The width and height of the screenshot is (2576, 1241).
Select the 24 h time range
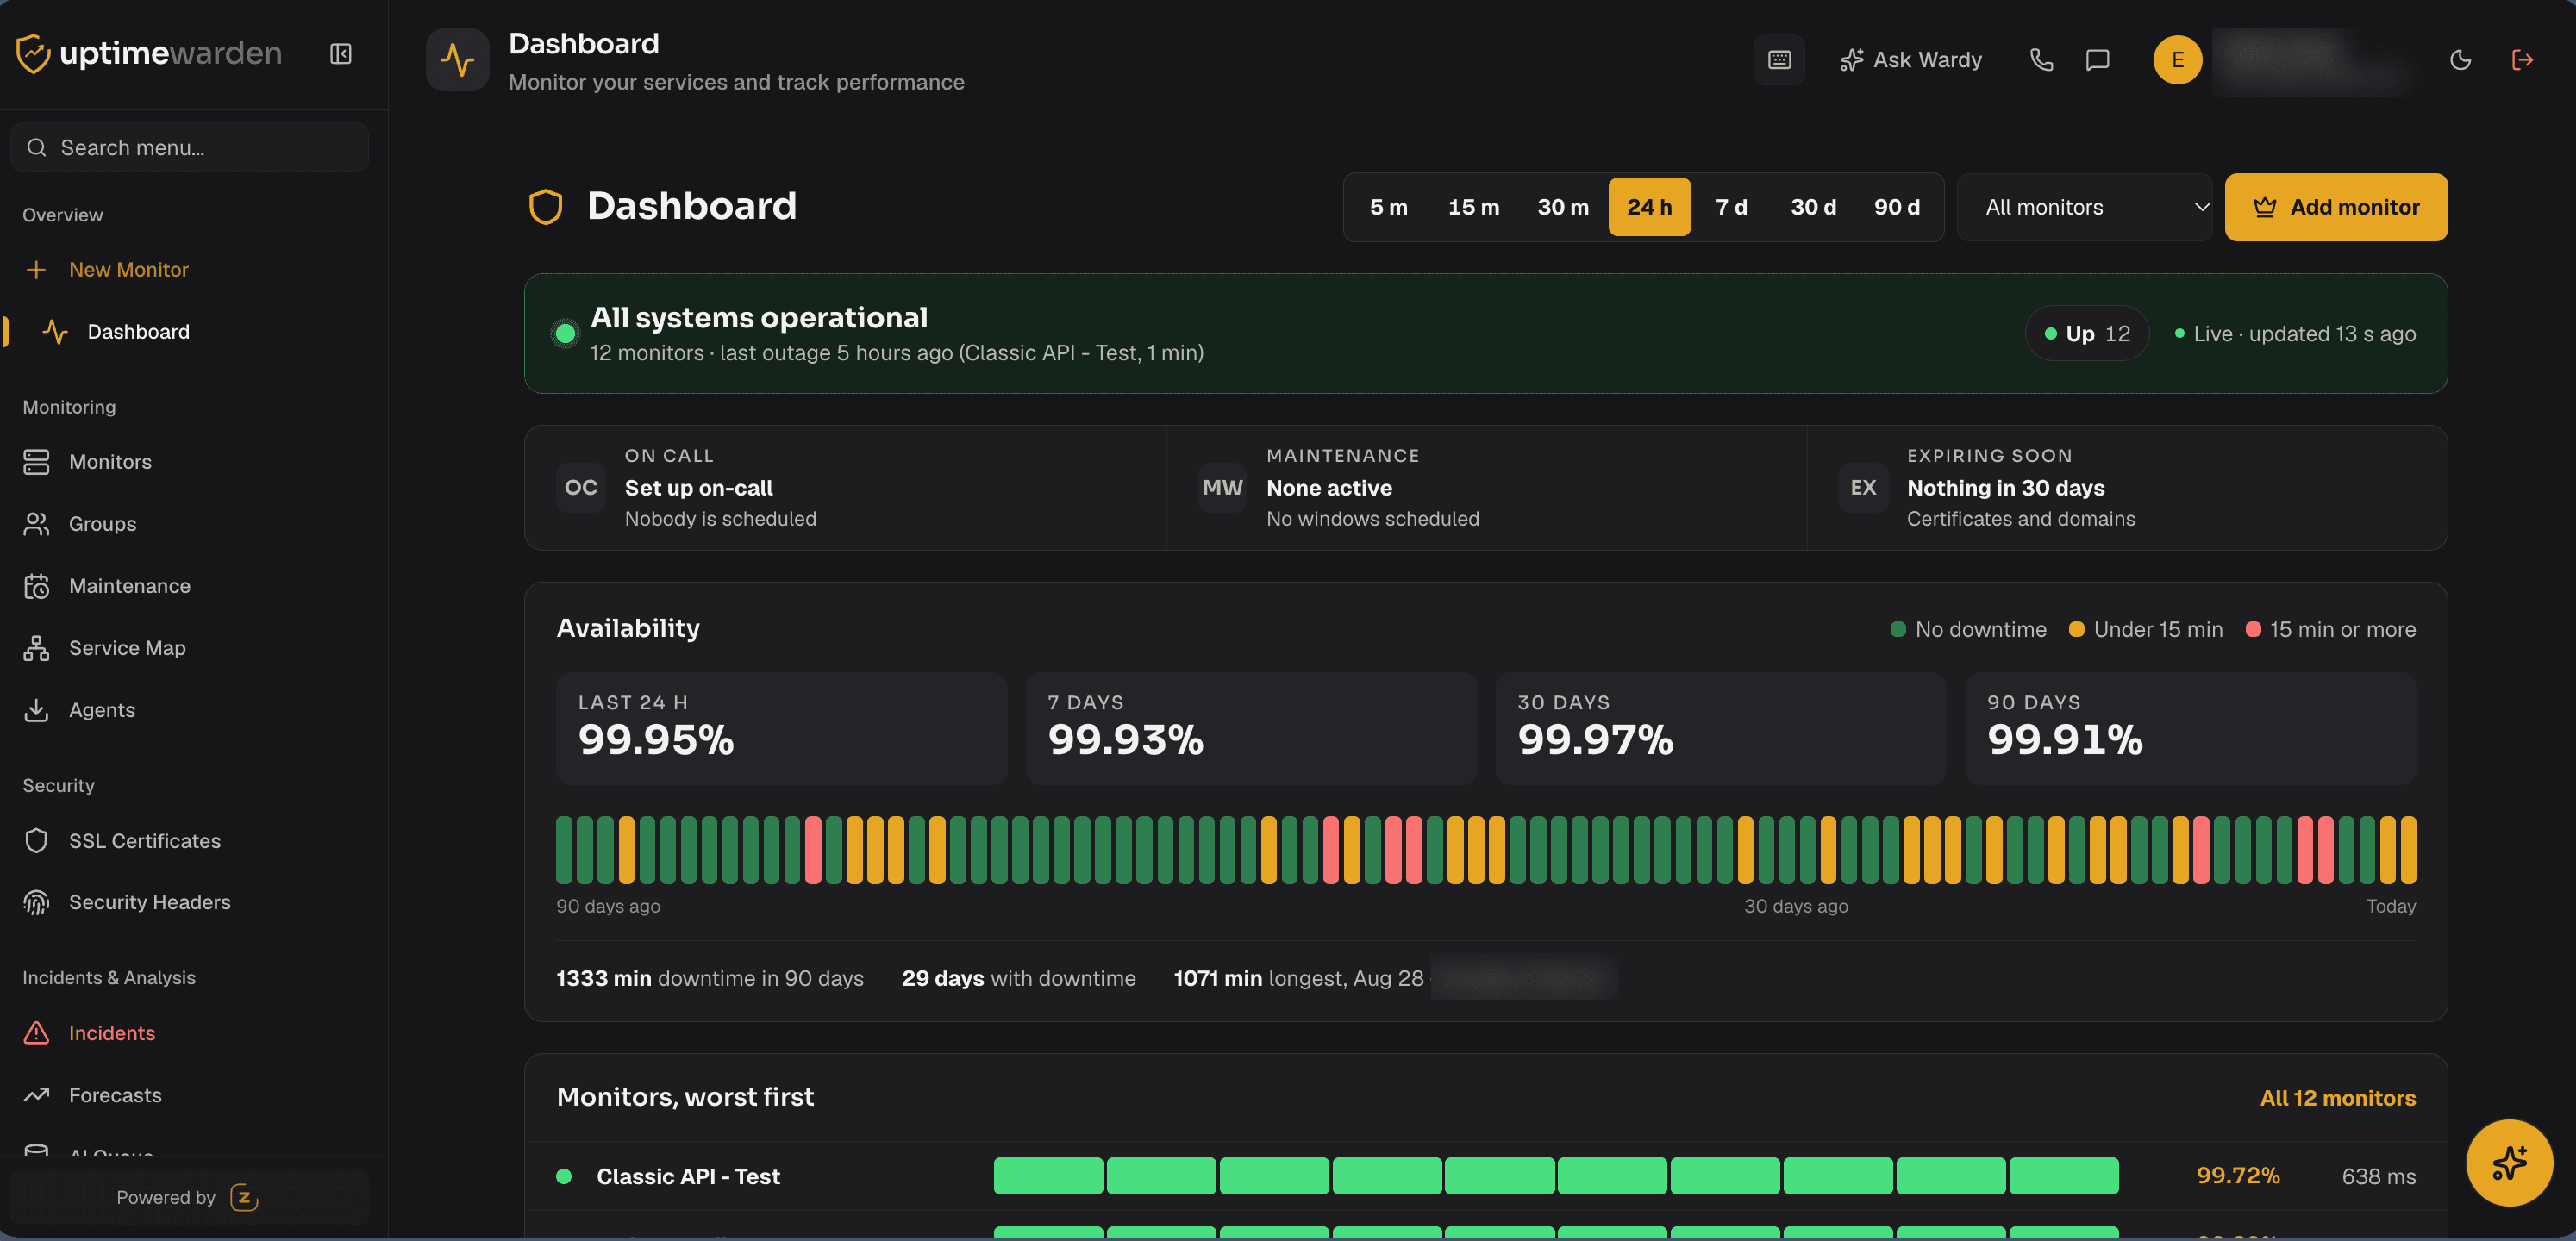[1649, 207]
